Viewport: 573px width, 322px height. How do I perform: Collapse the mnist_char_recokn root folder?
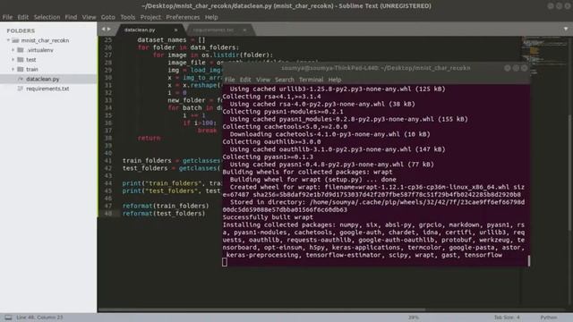click(8, 40)
